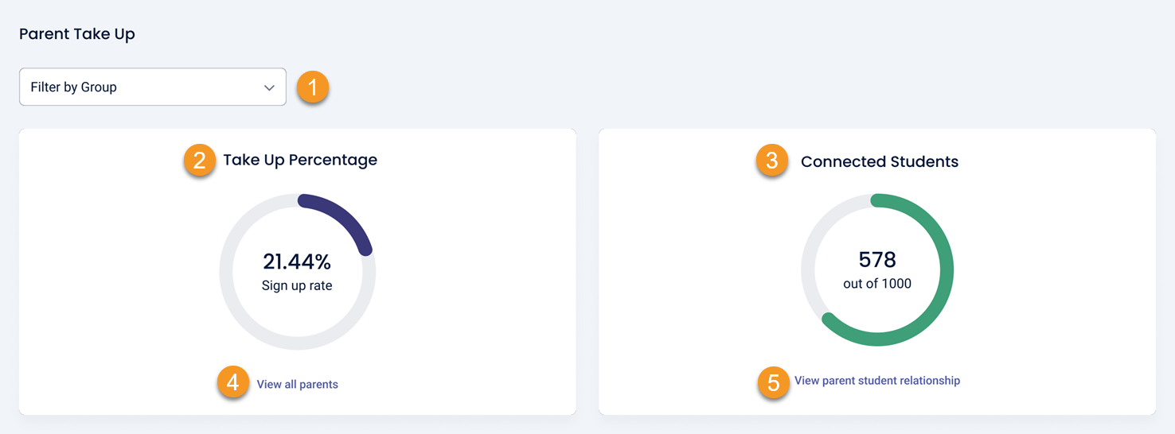Open the View all parents link
Image resolution: width=1175 pixels, height=434 pixels.
[297, 385]
